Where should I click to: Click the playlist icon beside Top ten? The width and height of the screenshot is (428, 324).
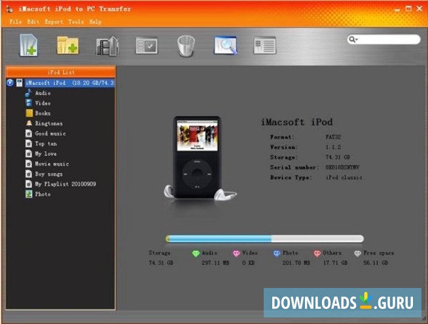pyautogui.click(x=29, y=143)
